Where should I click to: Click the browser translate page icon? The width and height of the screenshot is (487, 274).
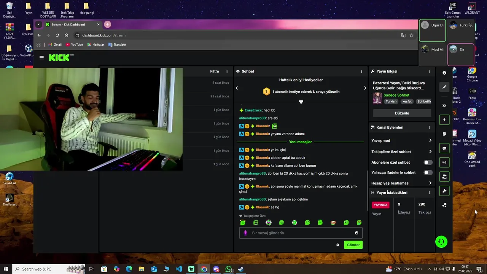coord(403,35)
